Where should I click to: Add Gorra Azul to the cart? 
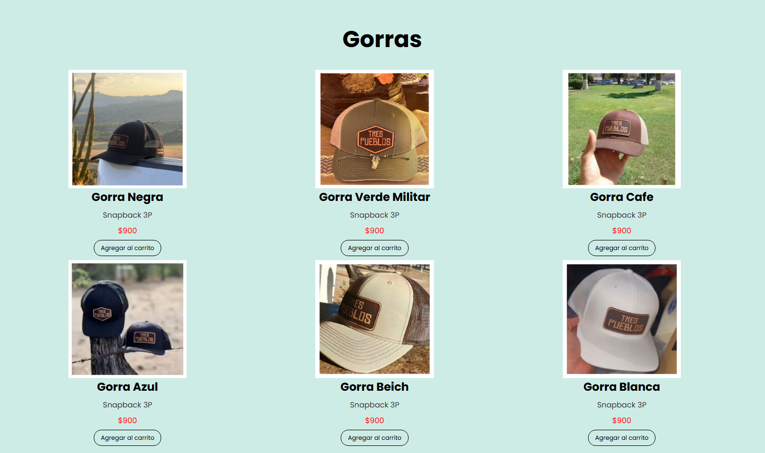(127, 438)
